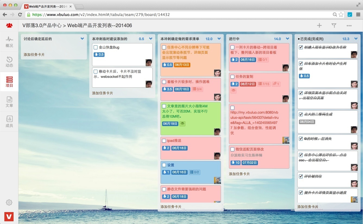
Task: Uncheck the 北大的二维码生成 completed task
Action: pos(301,114)
